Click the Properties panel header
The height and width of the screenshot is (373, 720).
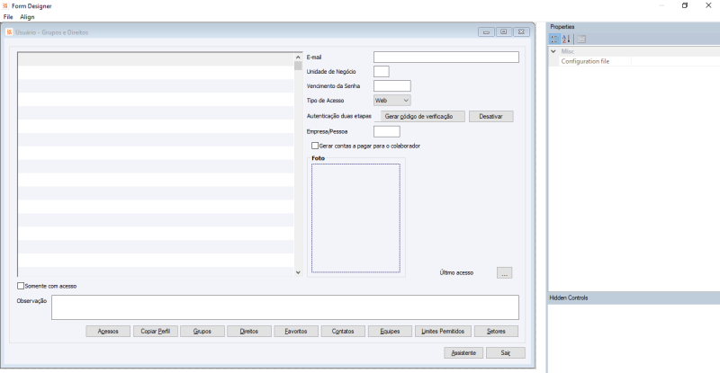[634, 27]
